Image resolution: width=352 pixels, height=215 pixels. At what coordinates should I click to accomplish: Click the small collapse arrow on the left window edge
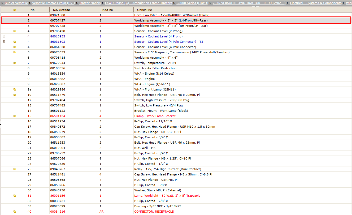[x=1, y=124]
